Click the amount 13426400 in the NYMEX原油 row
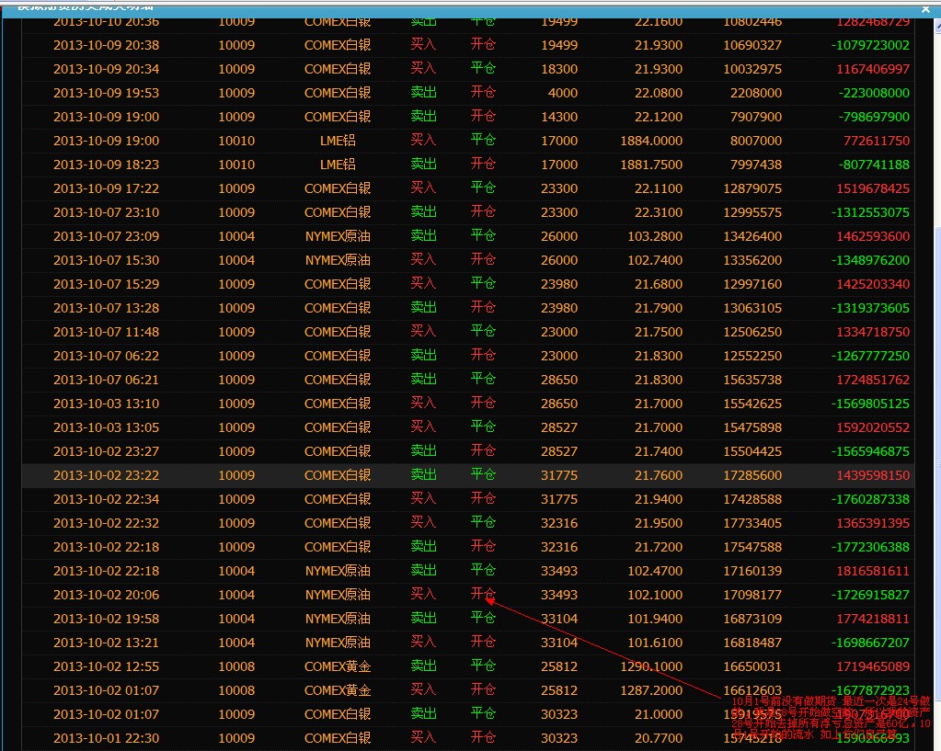Screen dimensions: 941x751 click(752, 236)
